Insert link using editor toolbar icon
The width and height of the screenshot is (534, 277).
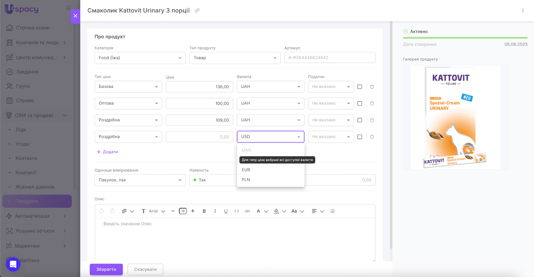(x=247, y=211)
